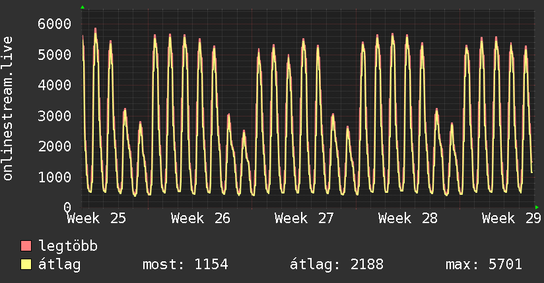The width and height of the screenshot is (544, 283).
Task: Select the átlag legend label
Action: [59, 265]
